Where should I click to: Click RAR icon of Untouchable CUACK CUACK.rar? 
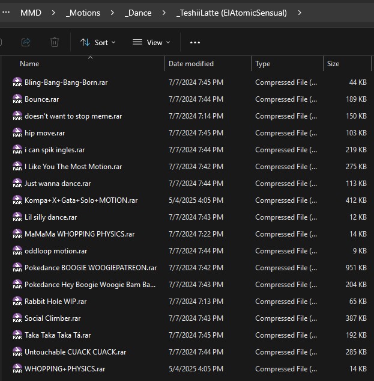[17, 352]
